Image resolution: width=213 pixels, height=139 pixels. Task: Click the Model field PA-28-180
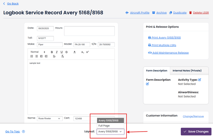82,45
